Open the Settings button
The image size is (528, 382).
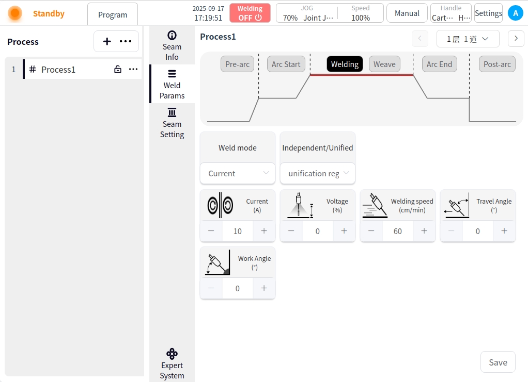pos(488,13)
